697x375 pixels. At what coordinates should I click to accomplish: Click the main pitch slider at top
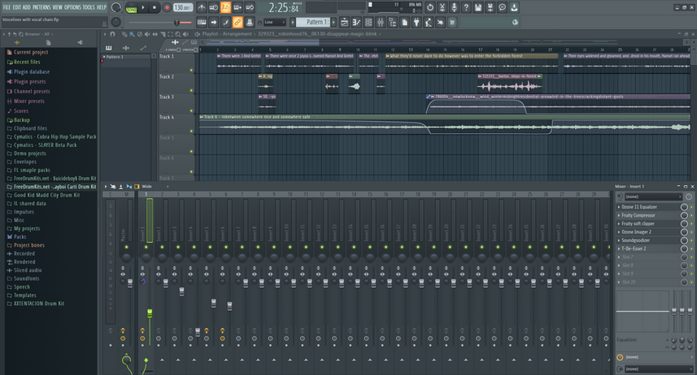pyautogui.click(x=176, y=23)
